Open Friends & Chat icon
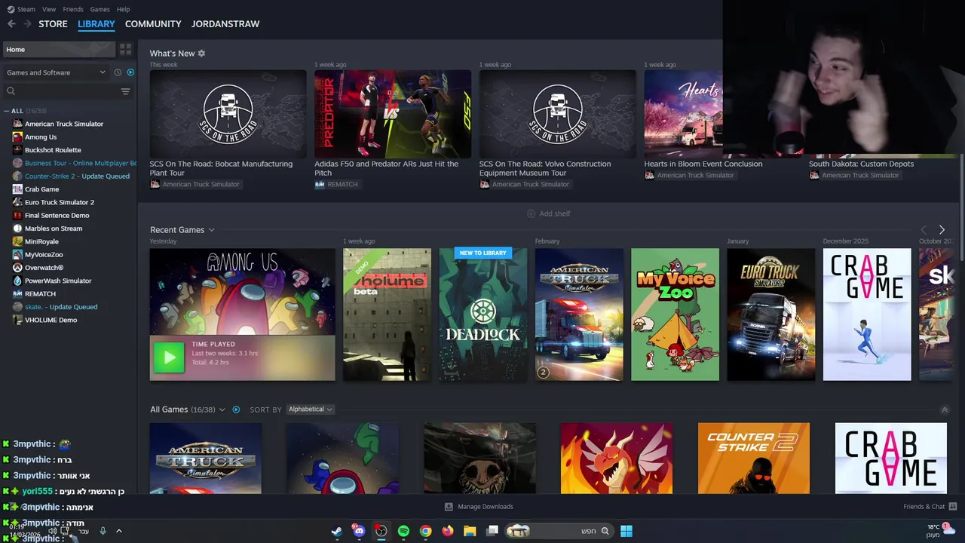The image size is (965, 543). [952, 507]
